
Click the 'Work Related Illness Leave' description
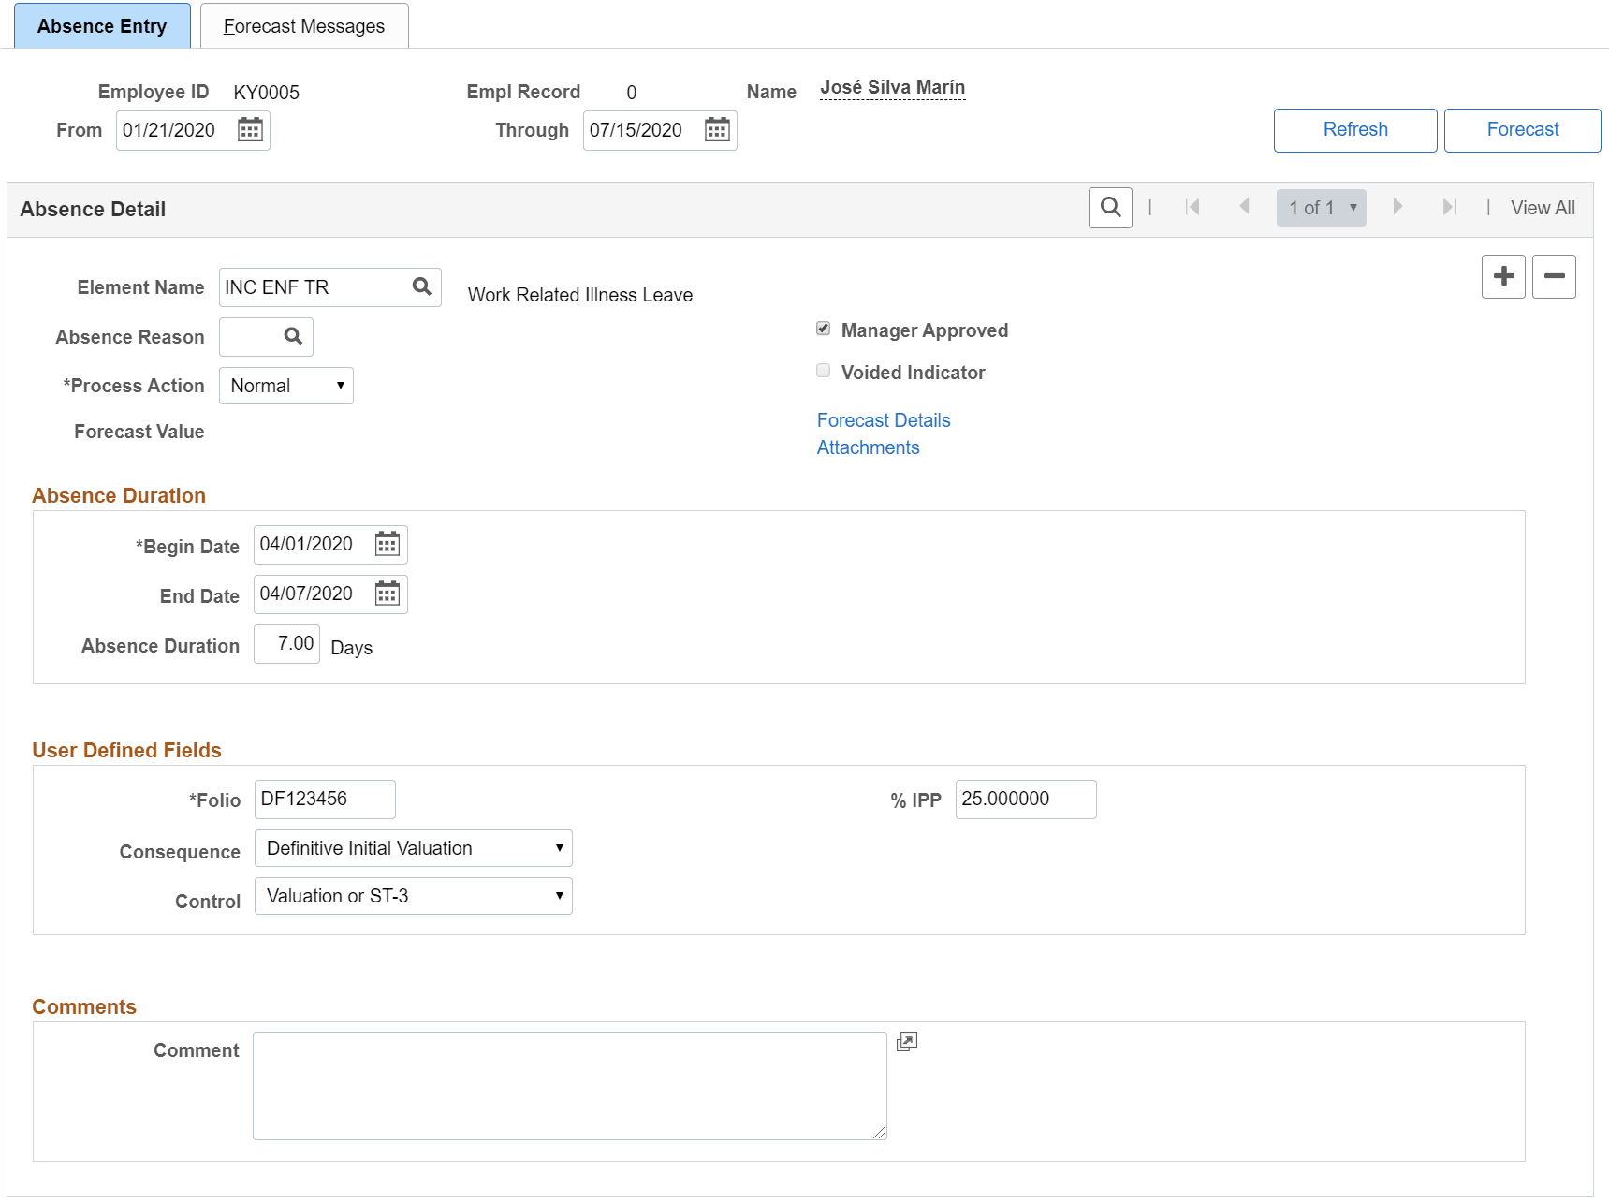(580, 295)
